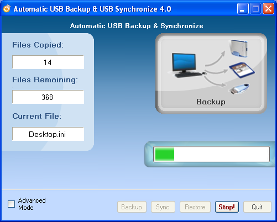Image resolution: width=277 pixels, height=222 pixels.
Task: Click the "Files Copied:" label
Action: click(38, 45)
